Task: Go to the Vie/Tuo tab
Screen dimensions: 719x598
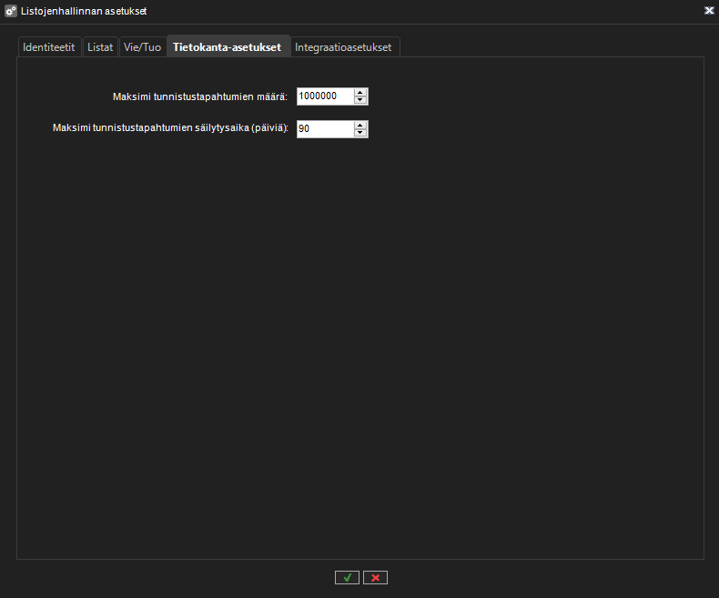Action: [x=141, y=47]
